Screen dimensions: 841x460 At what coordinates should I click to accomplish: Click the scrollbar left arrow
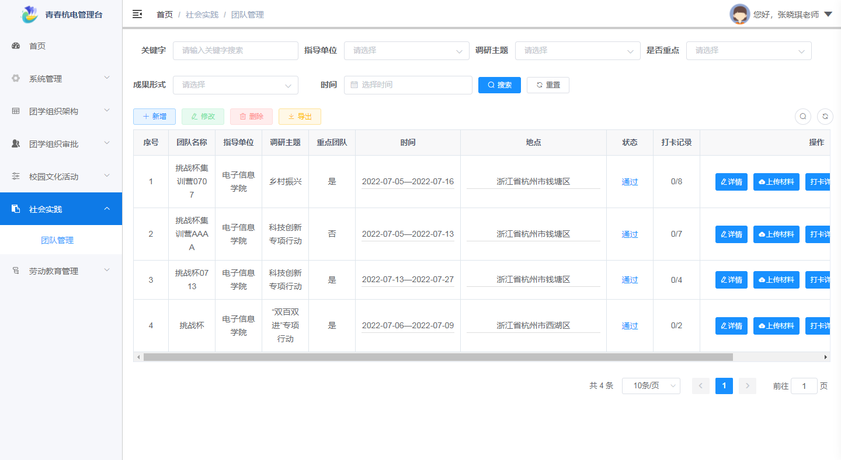[x=138, y=357]
